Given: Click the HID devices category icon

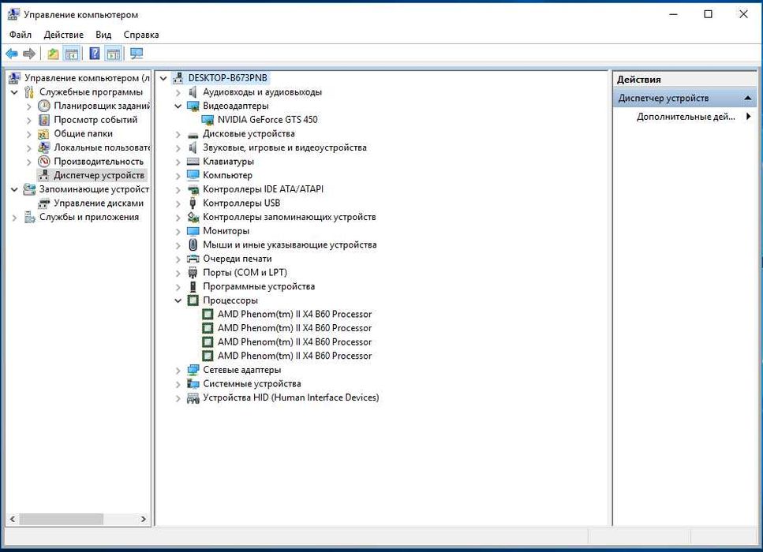Looking at the screenshot, I should 193,397.
